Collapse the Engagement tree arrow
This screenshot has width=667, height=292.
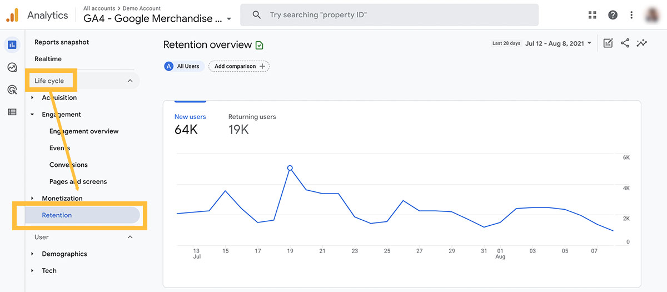point(32,115)
